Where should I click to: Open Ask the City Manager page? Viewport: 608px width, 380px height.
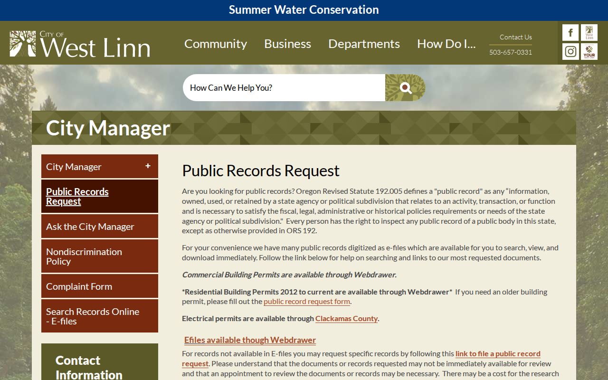click(x=100, y=227)
